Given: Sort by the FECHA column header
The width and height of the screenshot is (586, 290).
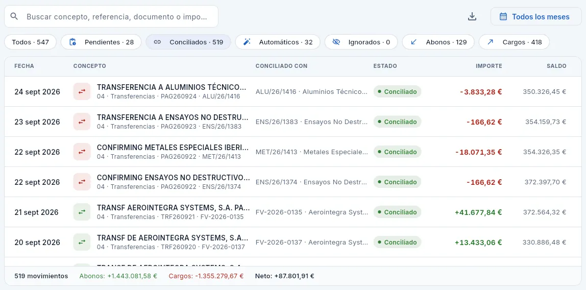Looking at the screenshot, I should click(25, 66).
